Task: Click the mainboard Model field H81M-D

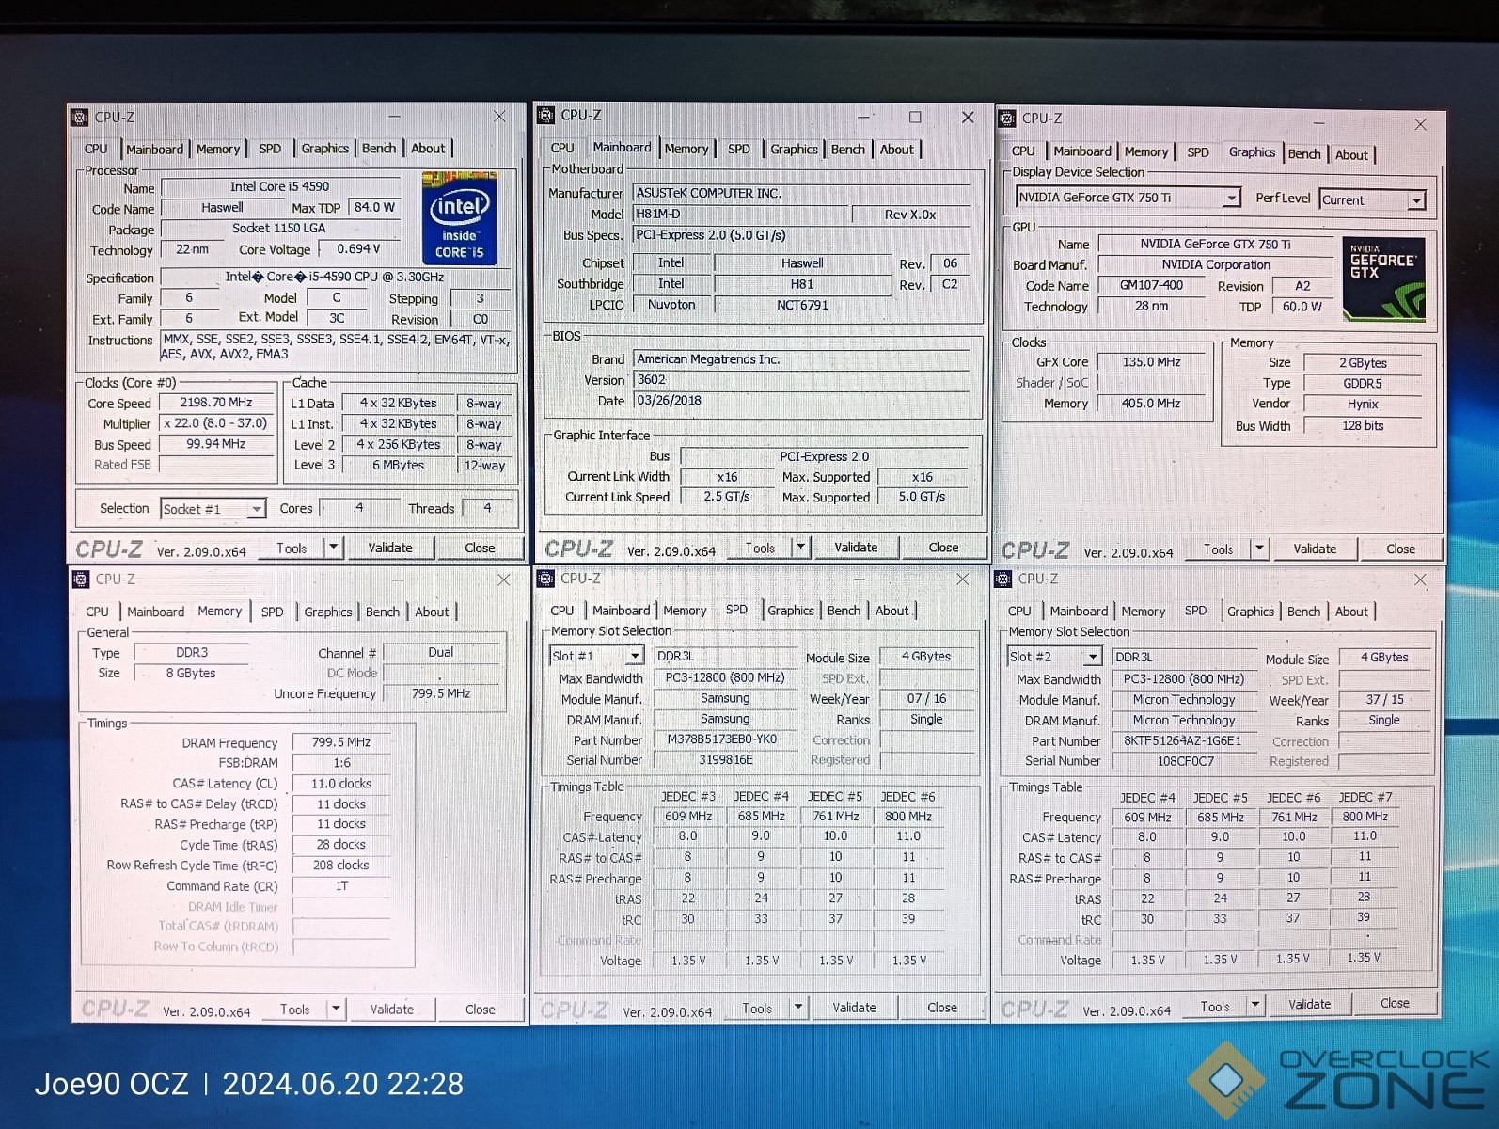Action: click(x=741, y=215)
